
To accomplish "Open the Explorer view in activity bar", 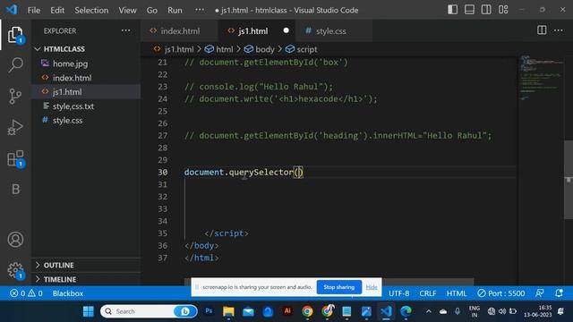I will click(x=15, y=35).
